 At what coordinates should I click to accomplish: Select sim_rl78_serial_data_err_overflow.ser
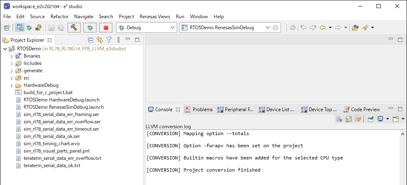click(62, 122)
